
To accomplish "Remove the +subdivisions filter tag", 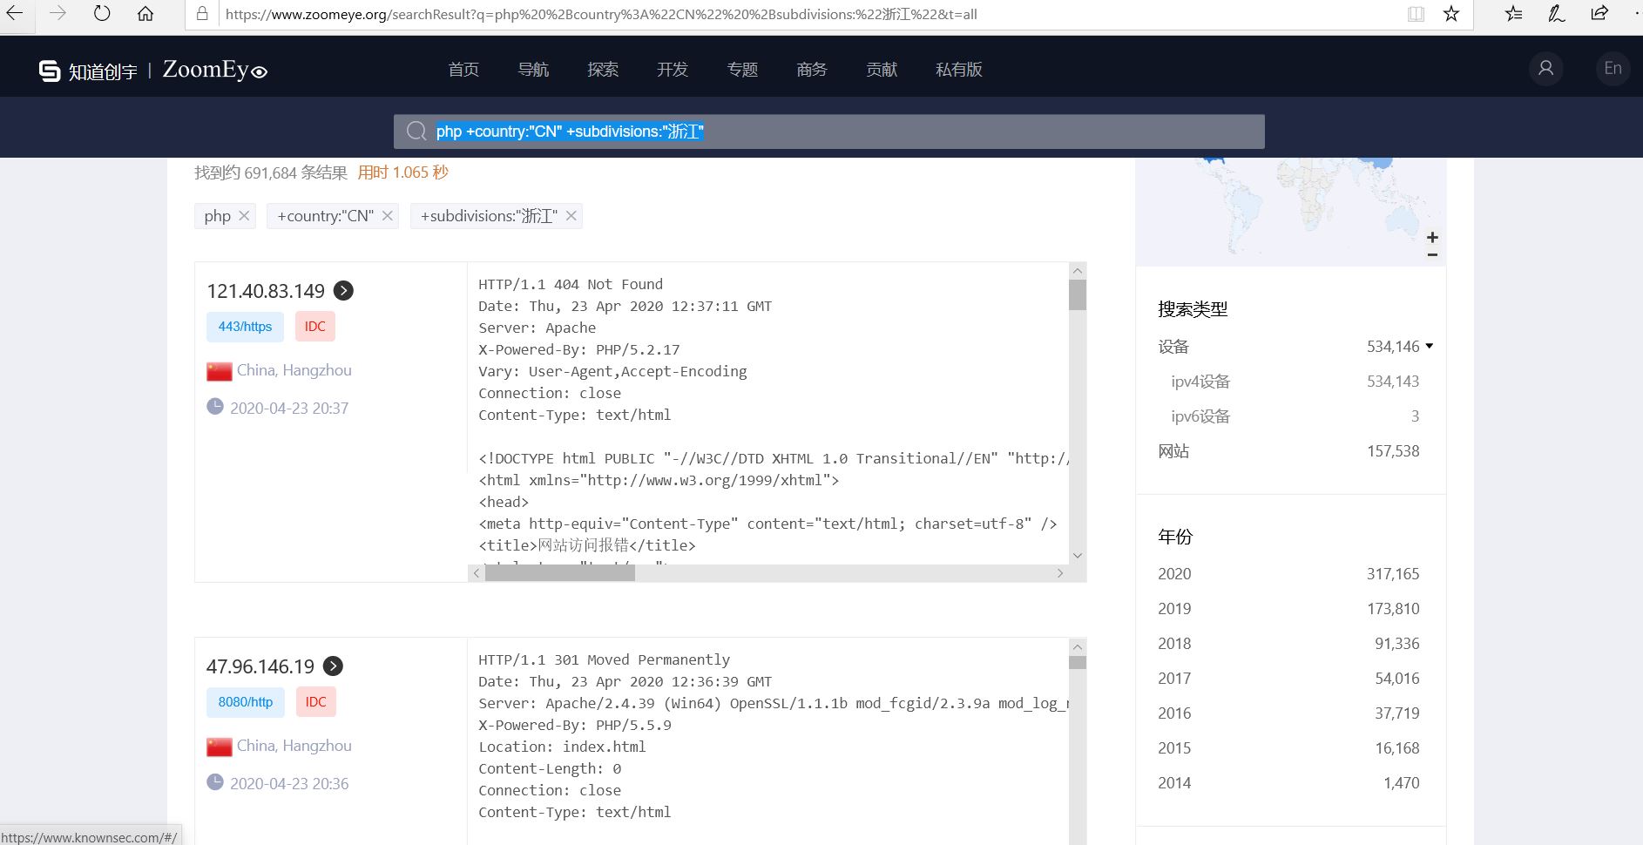I will [571, 215].
